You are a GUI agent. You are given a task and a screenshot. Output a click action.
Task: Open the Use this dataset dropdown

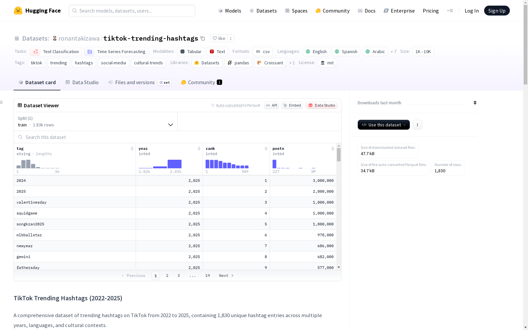click(384, 125)
